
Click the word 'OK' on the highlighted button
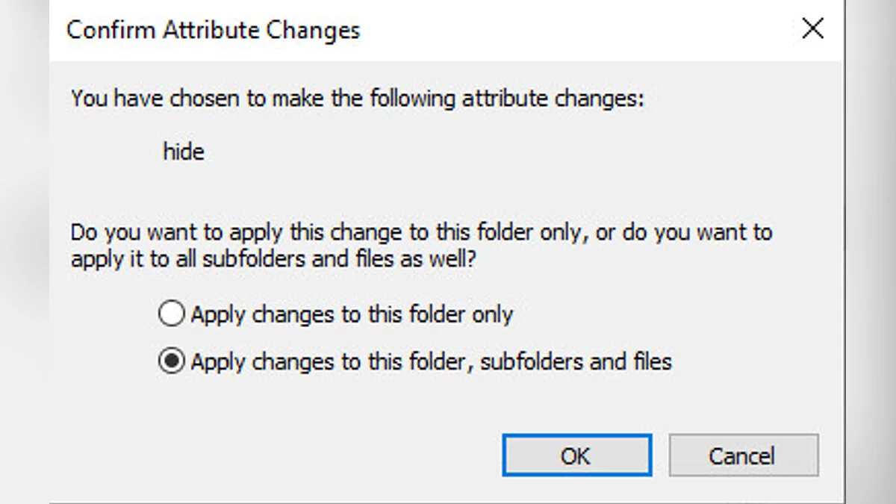(x=576, y=456)
